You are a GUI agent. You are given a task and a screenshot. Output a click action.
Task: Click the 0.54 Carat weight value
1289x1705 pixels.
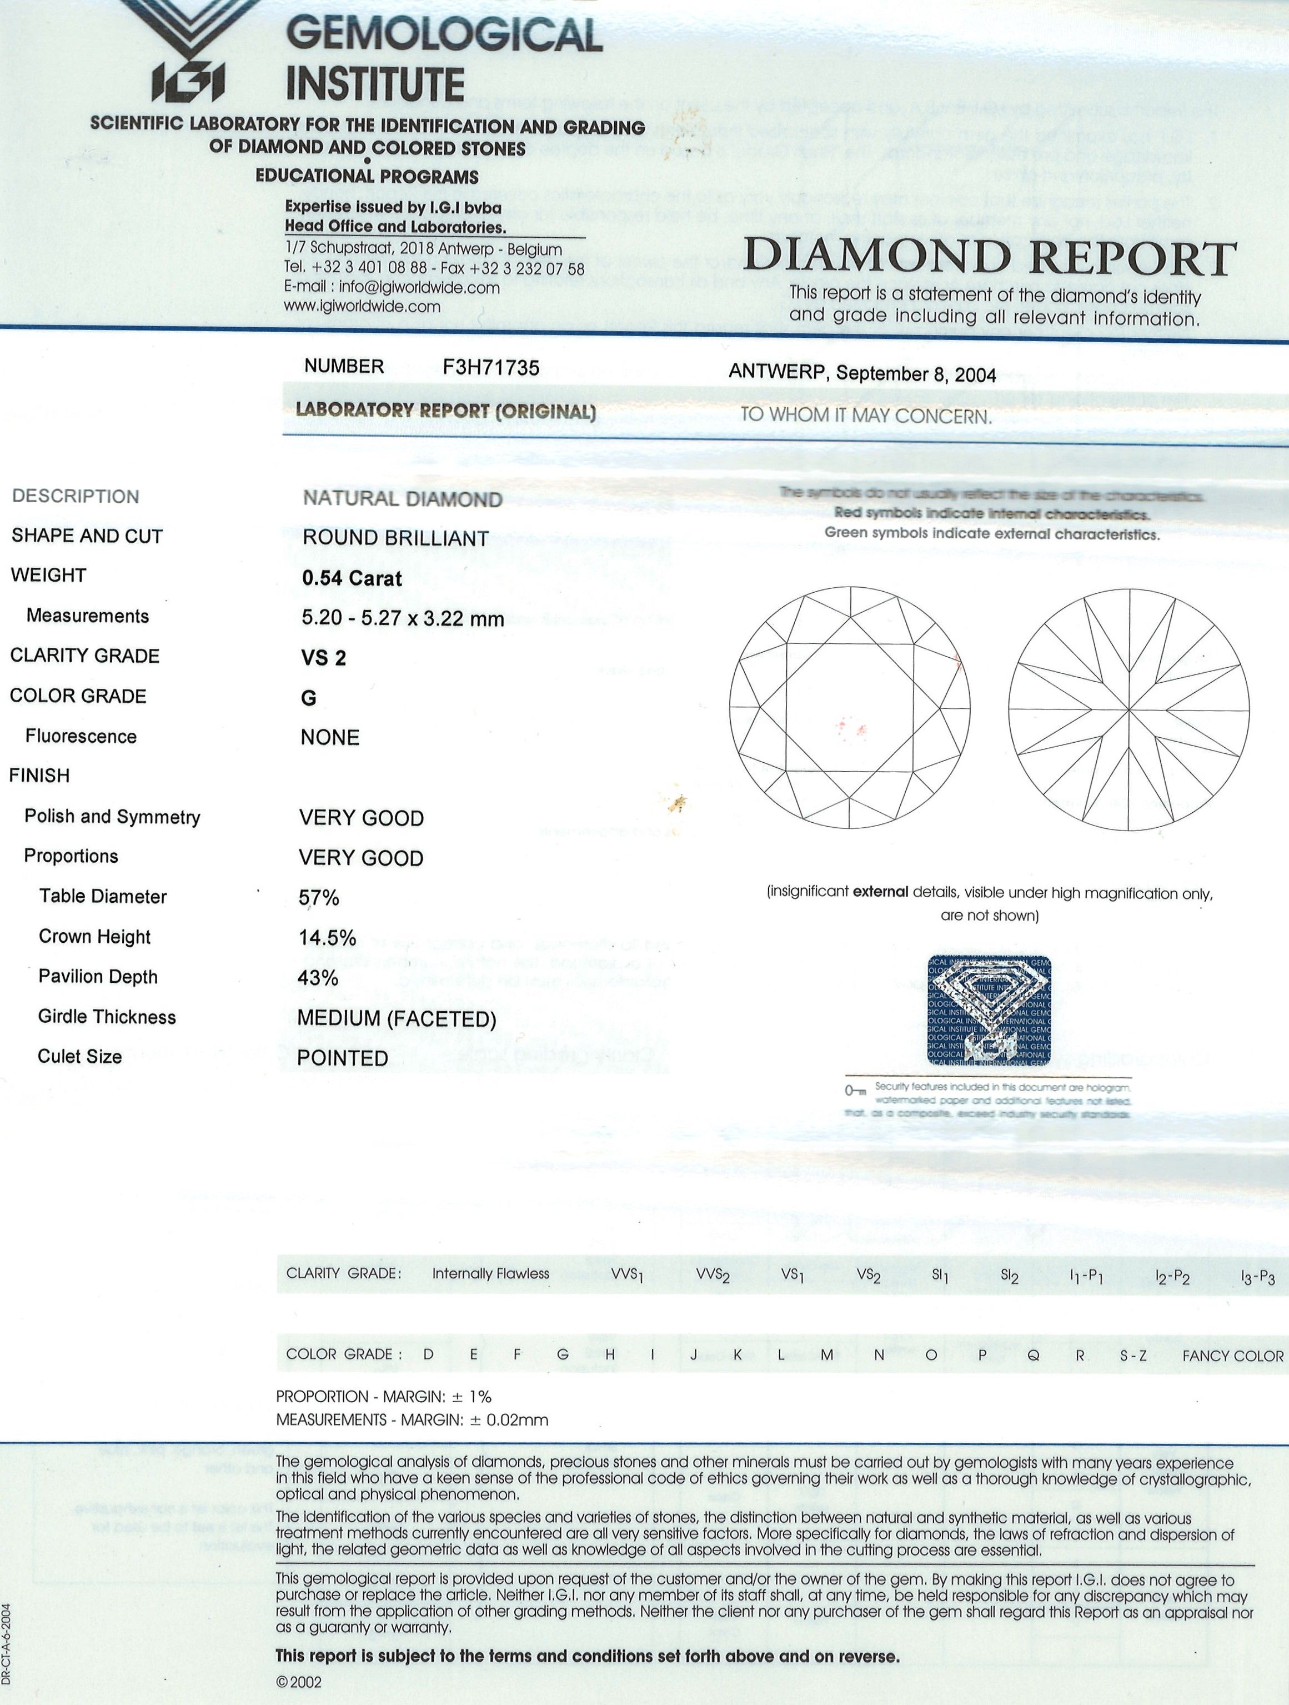click(x=352, y=578)
